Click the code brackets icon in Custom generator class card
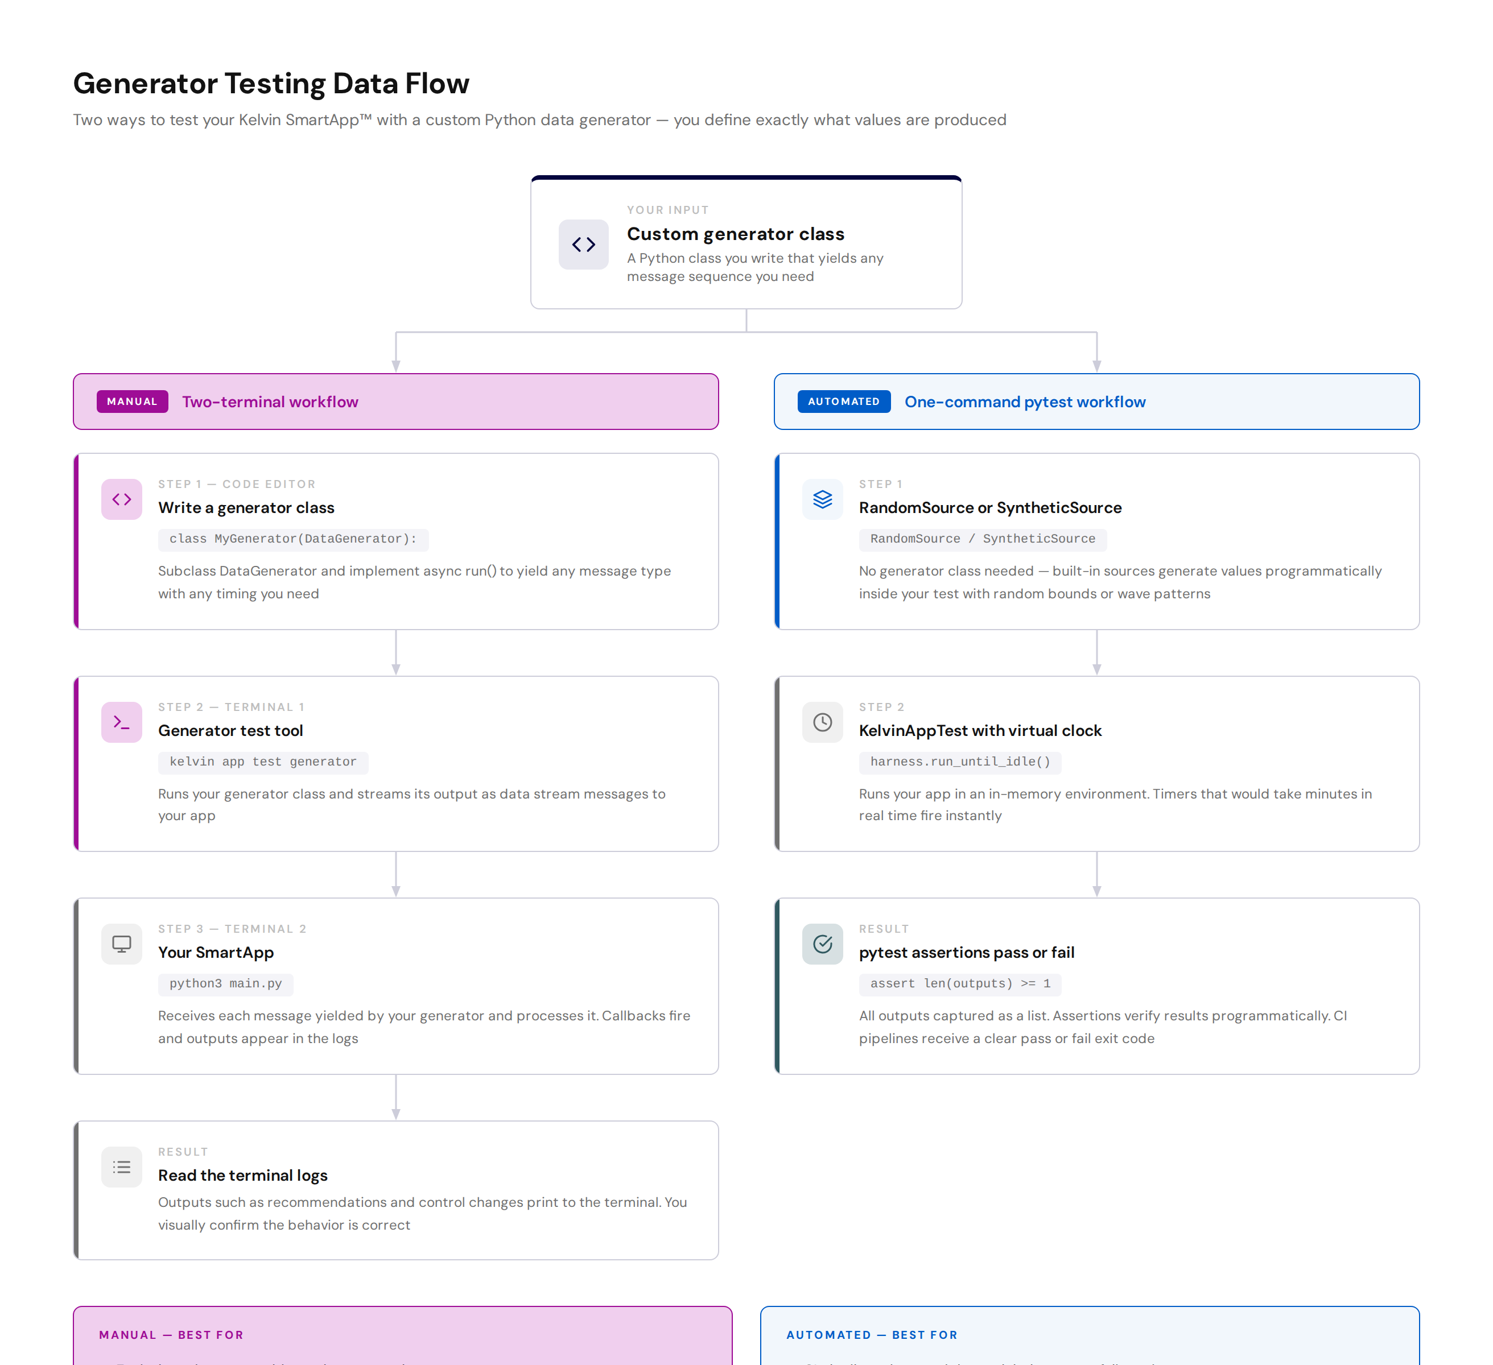This screenshot has height=1365, width=1493. pos(584,245)
